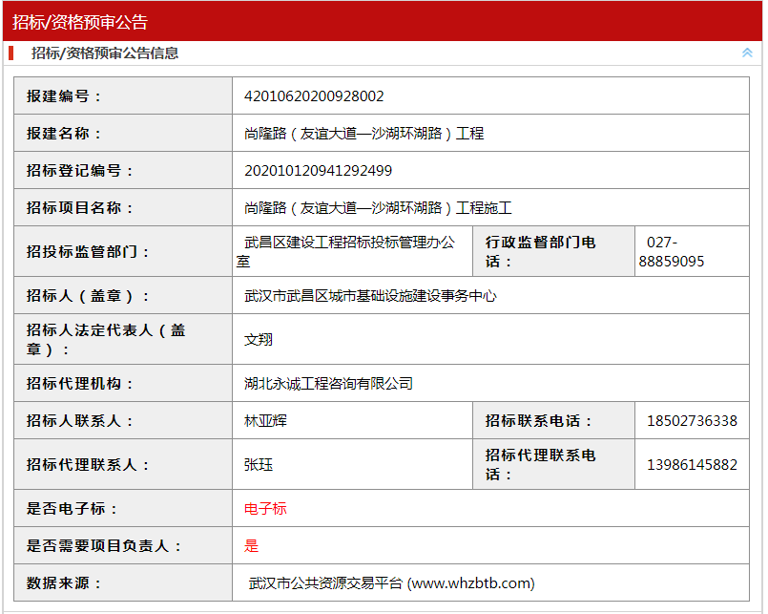768x614 pixels.
Task: Click the 数据来源 label
Action: (x=64, y=583)
